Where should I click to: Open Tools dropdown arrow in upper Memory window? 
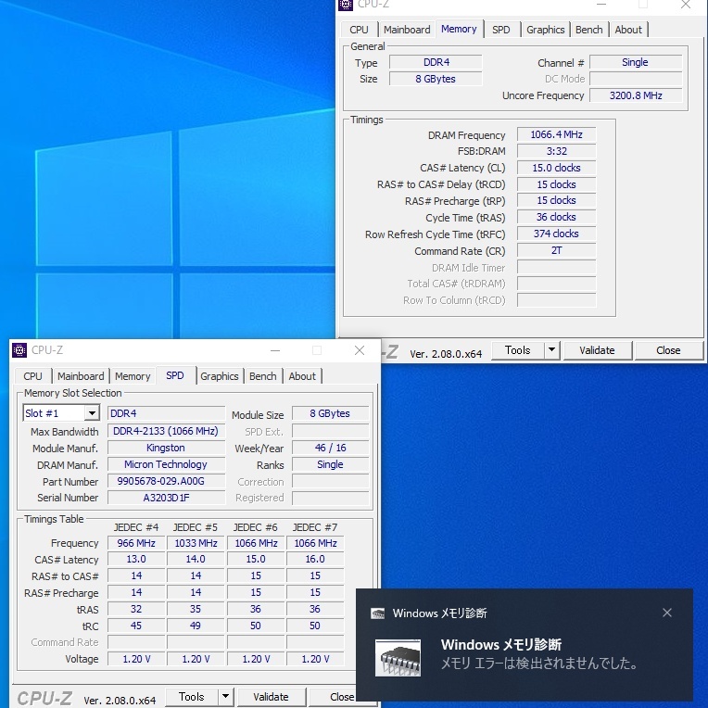coord(551,350)
